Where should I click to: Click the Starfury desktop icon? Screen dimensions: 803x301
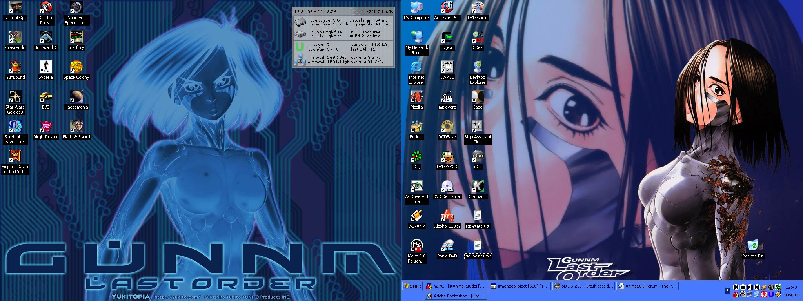[76, 40]
